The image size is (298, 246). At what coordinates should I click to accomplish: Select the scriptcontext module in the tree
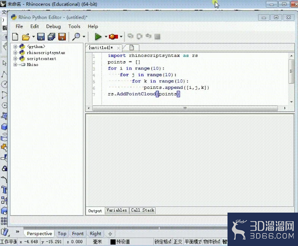41,59
